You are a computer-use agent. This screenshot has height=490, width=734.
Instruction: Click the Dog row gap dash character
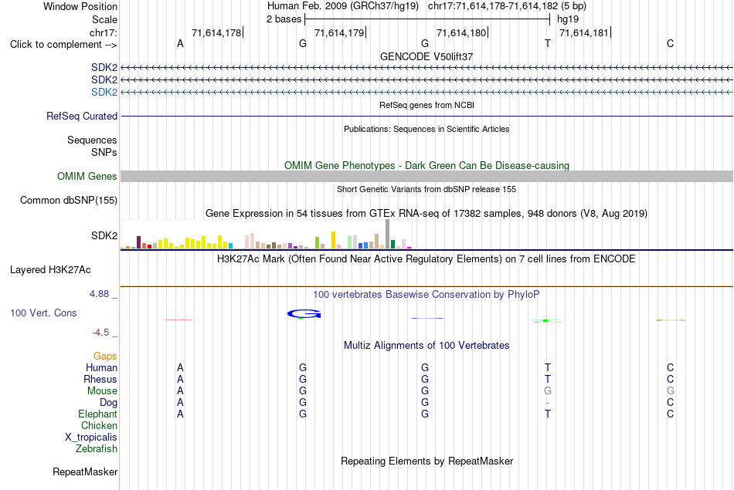pos(548,403)
